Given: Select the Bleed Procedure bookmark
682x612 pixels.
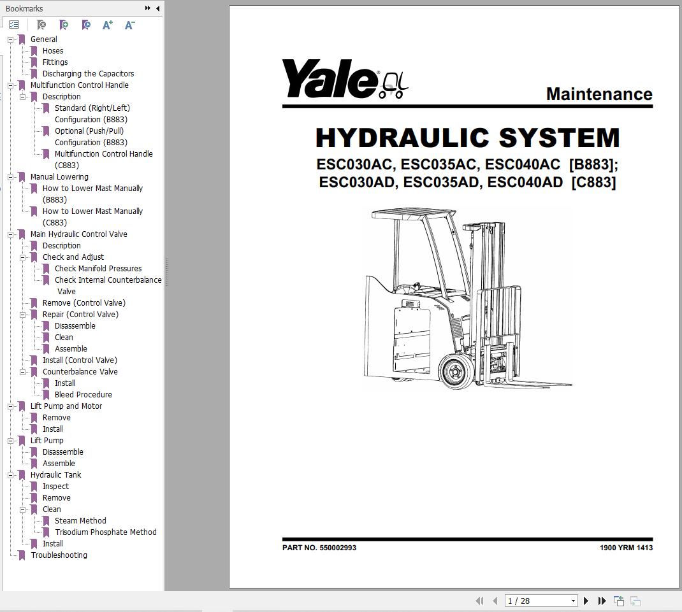Looking at the screenshot, I should click(83, 394).
